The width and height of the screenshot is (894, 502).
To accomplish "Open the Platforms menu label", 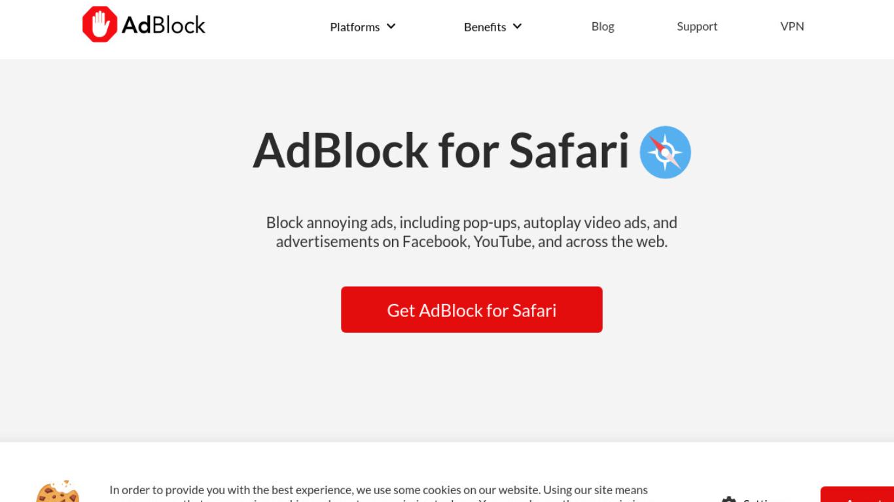I will [x=355, y=27].
